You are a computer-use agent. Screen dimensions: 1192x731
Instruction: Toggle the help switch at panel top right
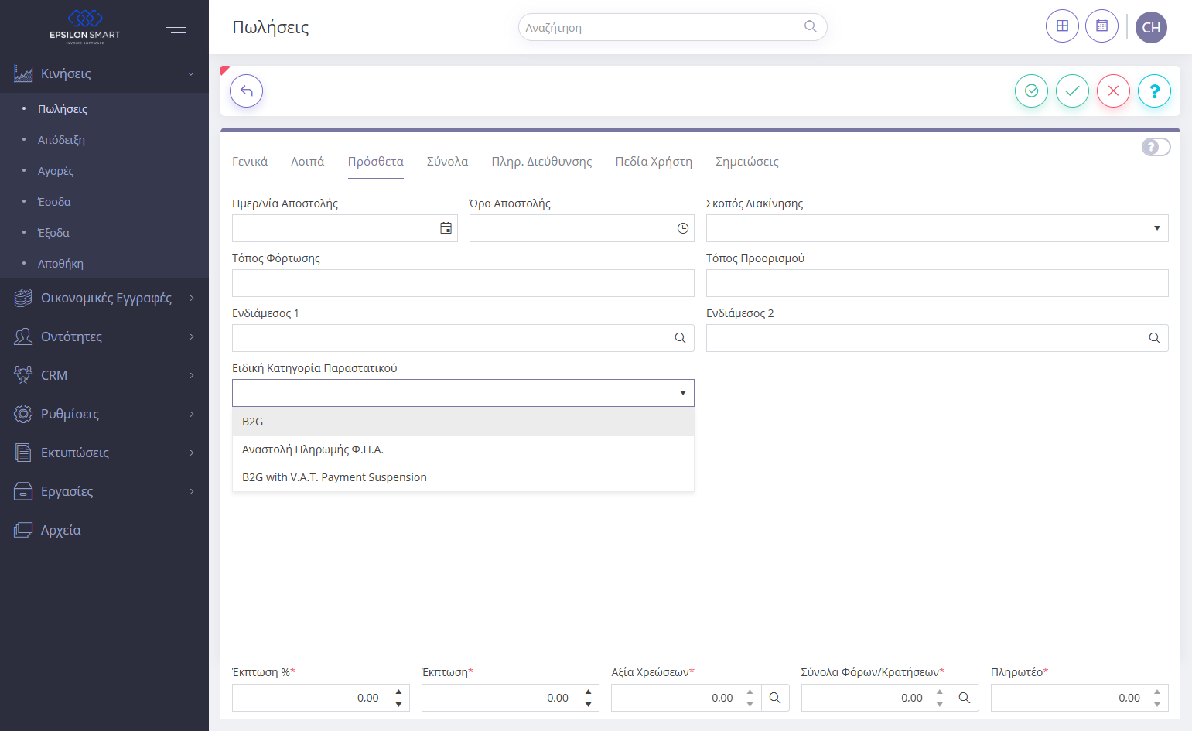coord(1156,147)
